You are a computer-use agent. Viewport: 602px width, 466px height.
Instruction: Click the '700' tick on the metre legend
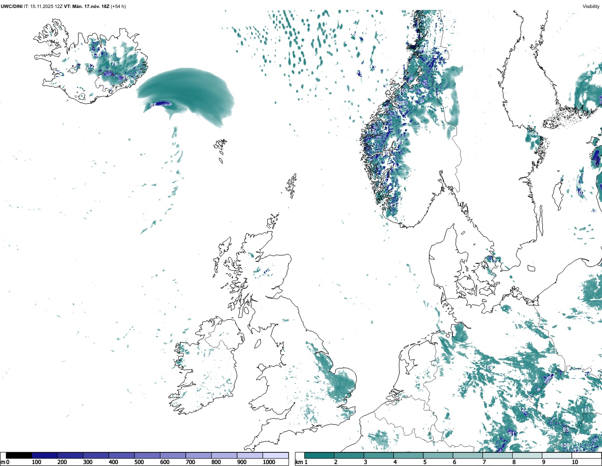point(190,462)
